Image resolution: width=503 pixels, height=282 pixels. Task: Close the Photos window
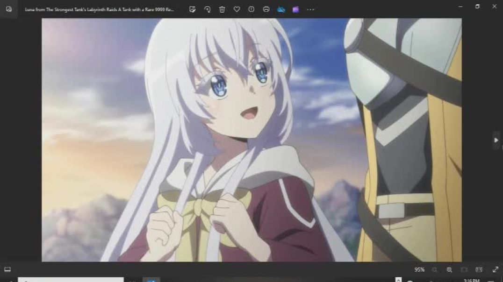494,7
